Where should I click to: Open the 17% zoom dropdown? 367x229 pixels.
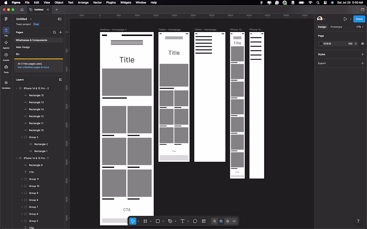(x=360, y=27)
